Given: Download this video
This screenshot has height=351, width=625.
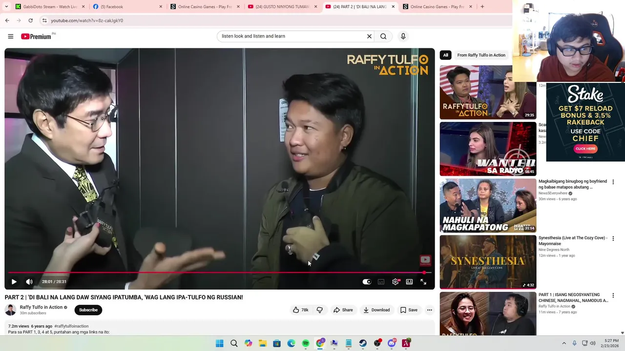Looking at the screenshot, I should [376, 310].
